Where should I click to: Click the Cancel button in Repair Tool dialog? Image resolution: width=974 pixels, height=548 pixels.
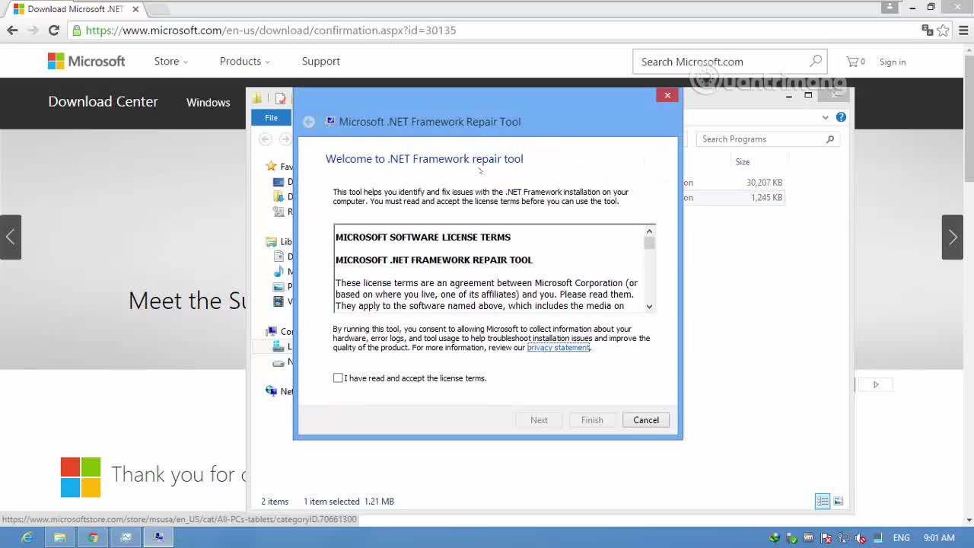click(x=646, y=420)
